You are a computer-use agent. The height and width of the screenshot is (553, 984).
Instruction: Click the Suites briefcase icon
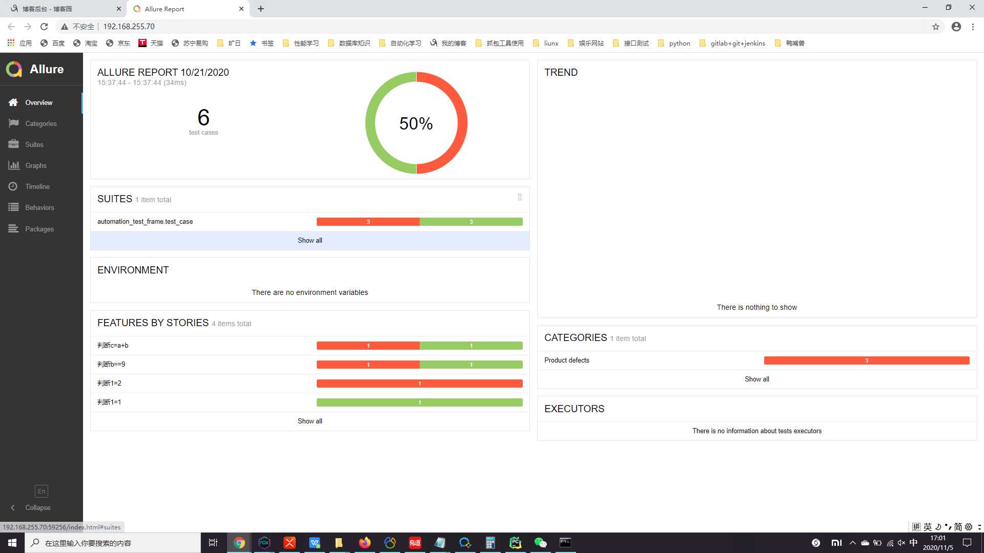click(x=13, y=144)
